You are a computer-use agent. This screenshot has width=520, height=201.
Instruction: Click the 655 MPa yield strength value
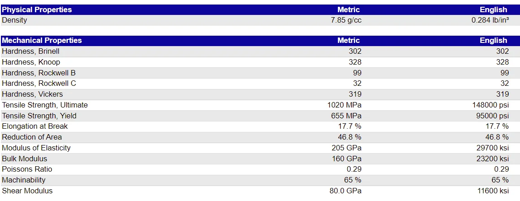(346, 116)
